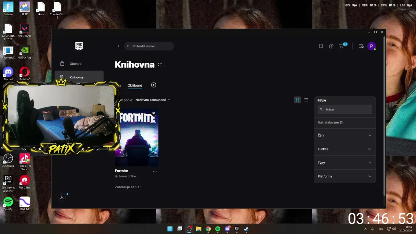Image resolution: width=416 pixels, height=234 pixels.
Task: Open the launcher settings list icon
Action: pos(361,46)
